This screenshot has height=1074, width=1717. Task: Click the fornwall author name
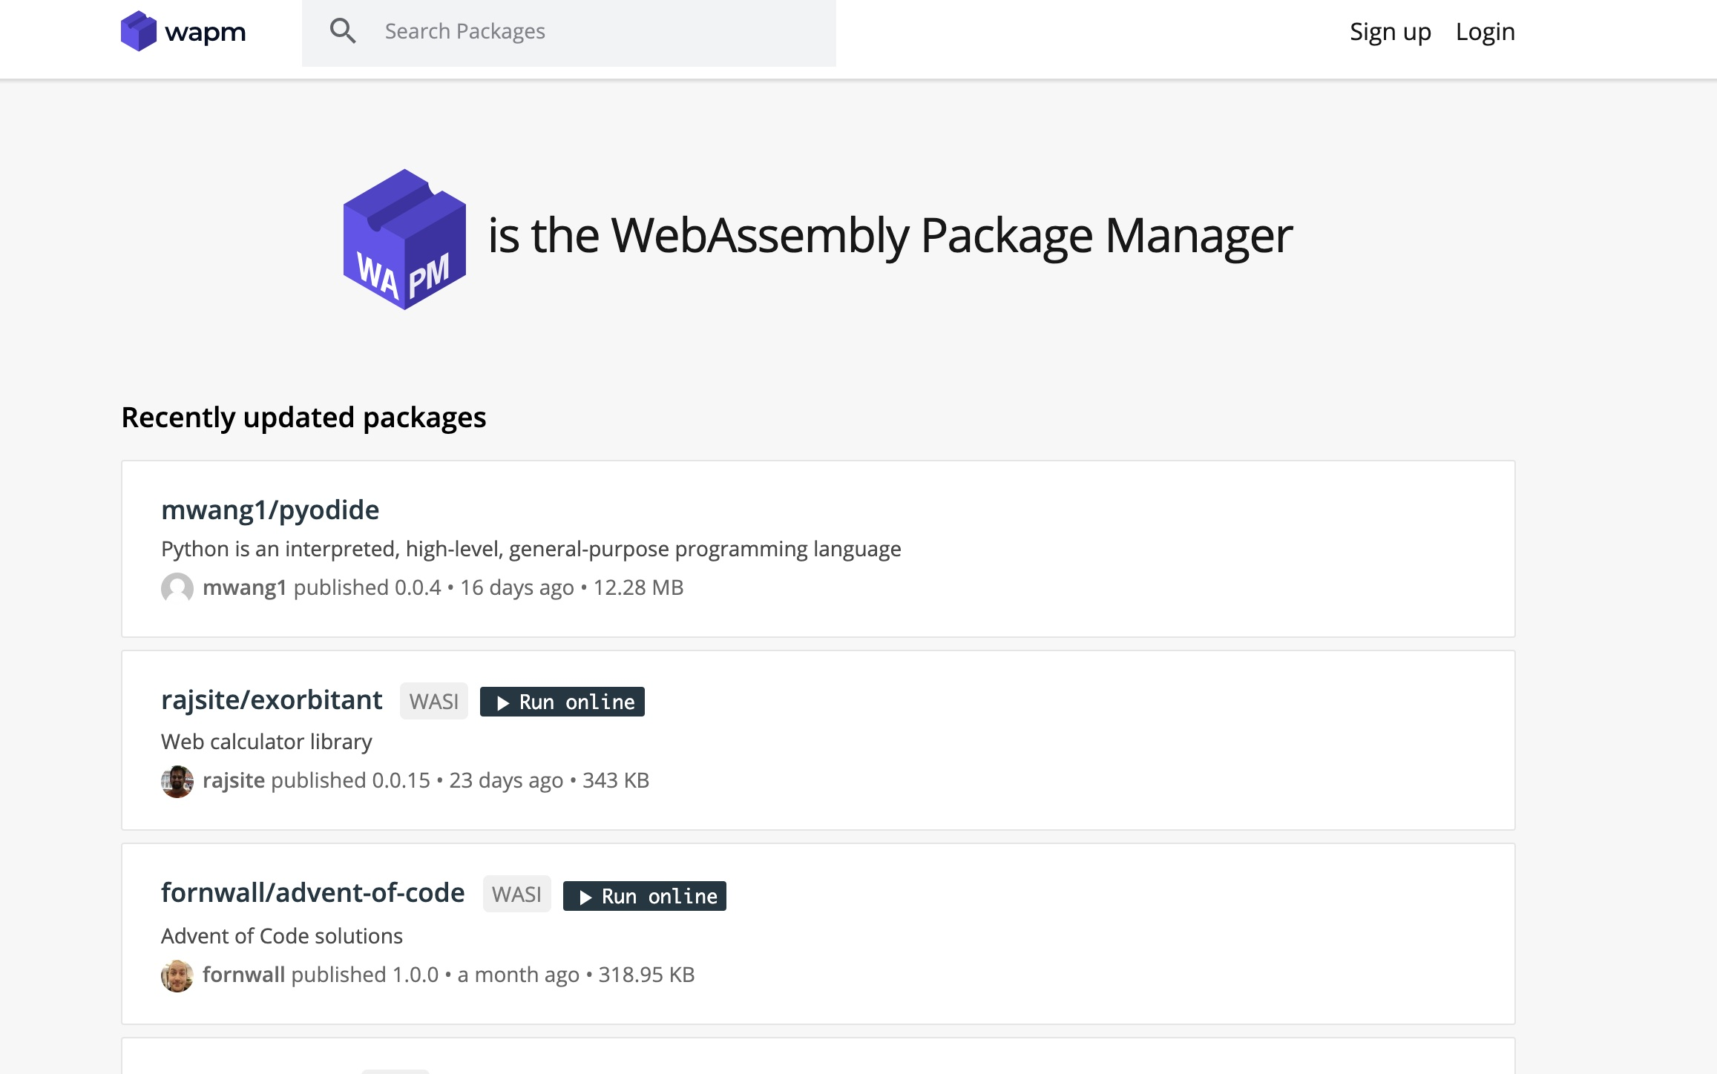tap(243, 975)
